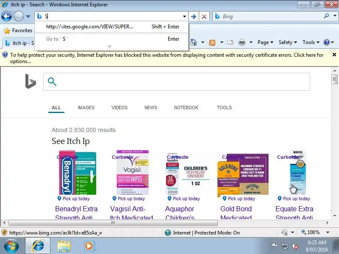Open the recent pages dropdown arrow
Image resolution: width=339 pixels, height=254 pixels.
pyautogui.click(x=28, y=17)
